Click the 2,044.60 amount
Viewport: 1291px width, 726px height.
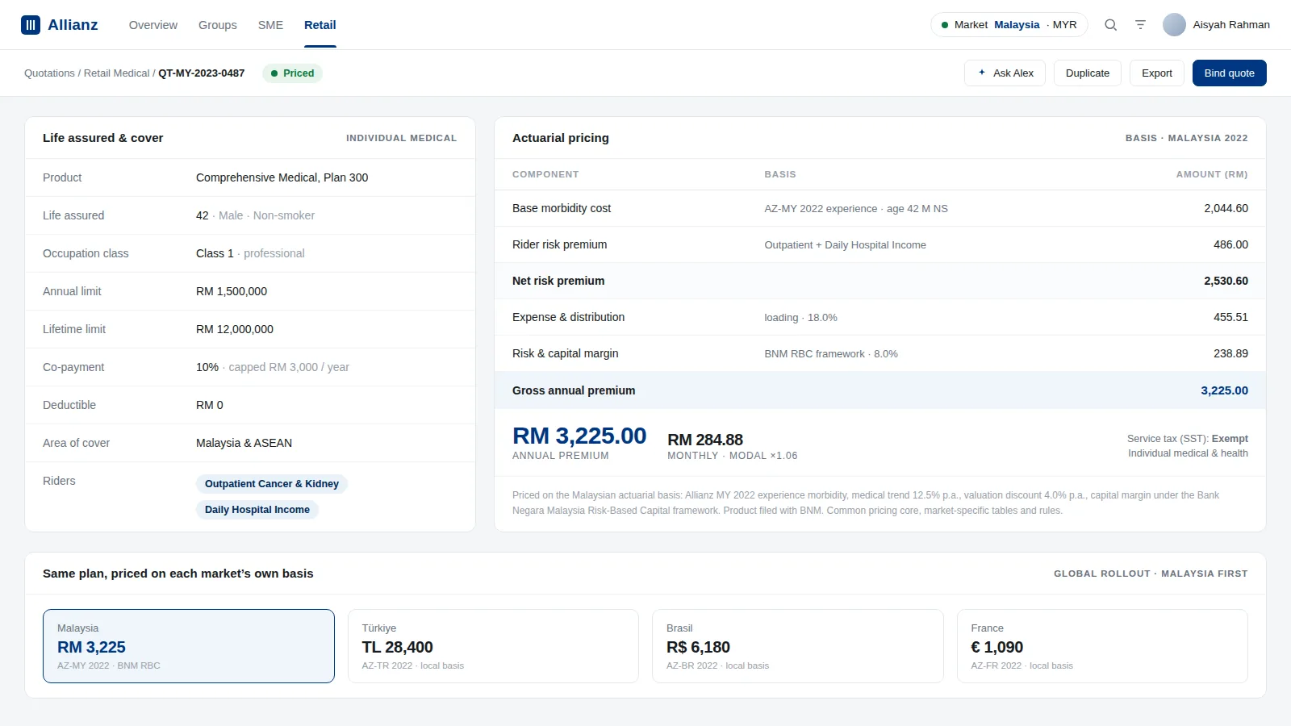pyautogui.click(x=1226, y=208)
